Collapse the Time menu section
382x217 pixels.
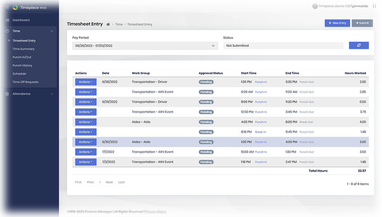(x=52, y=31)
